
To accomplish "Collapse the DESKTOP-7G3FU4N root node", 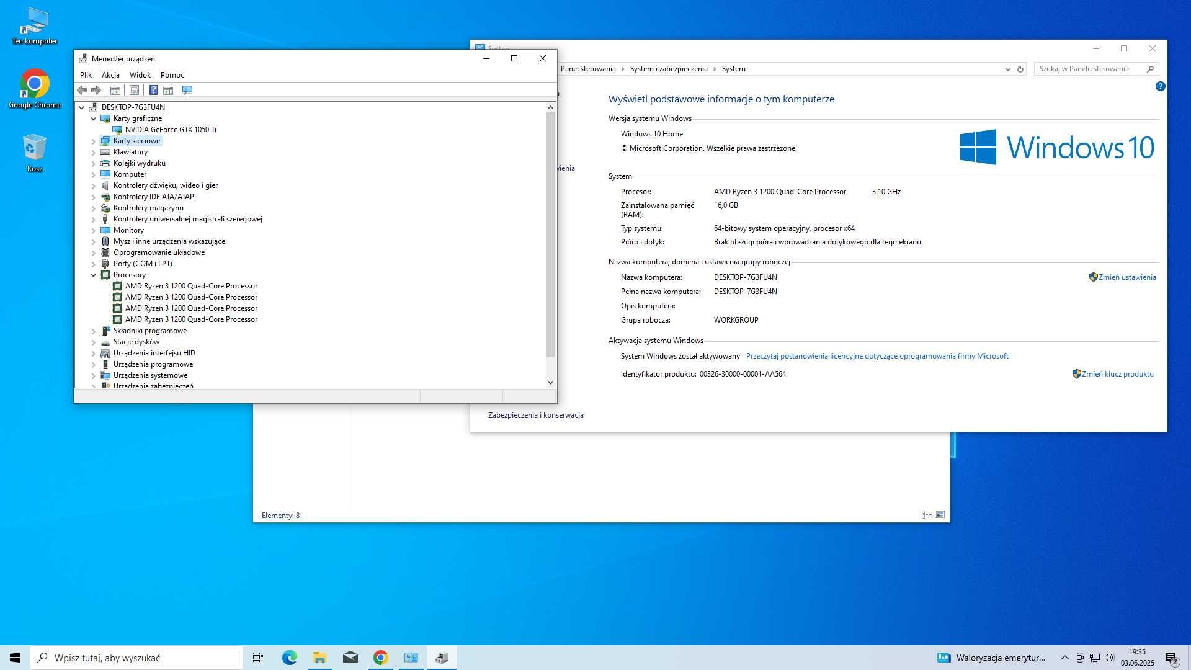I will click(81, 107).
